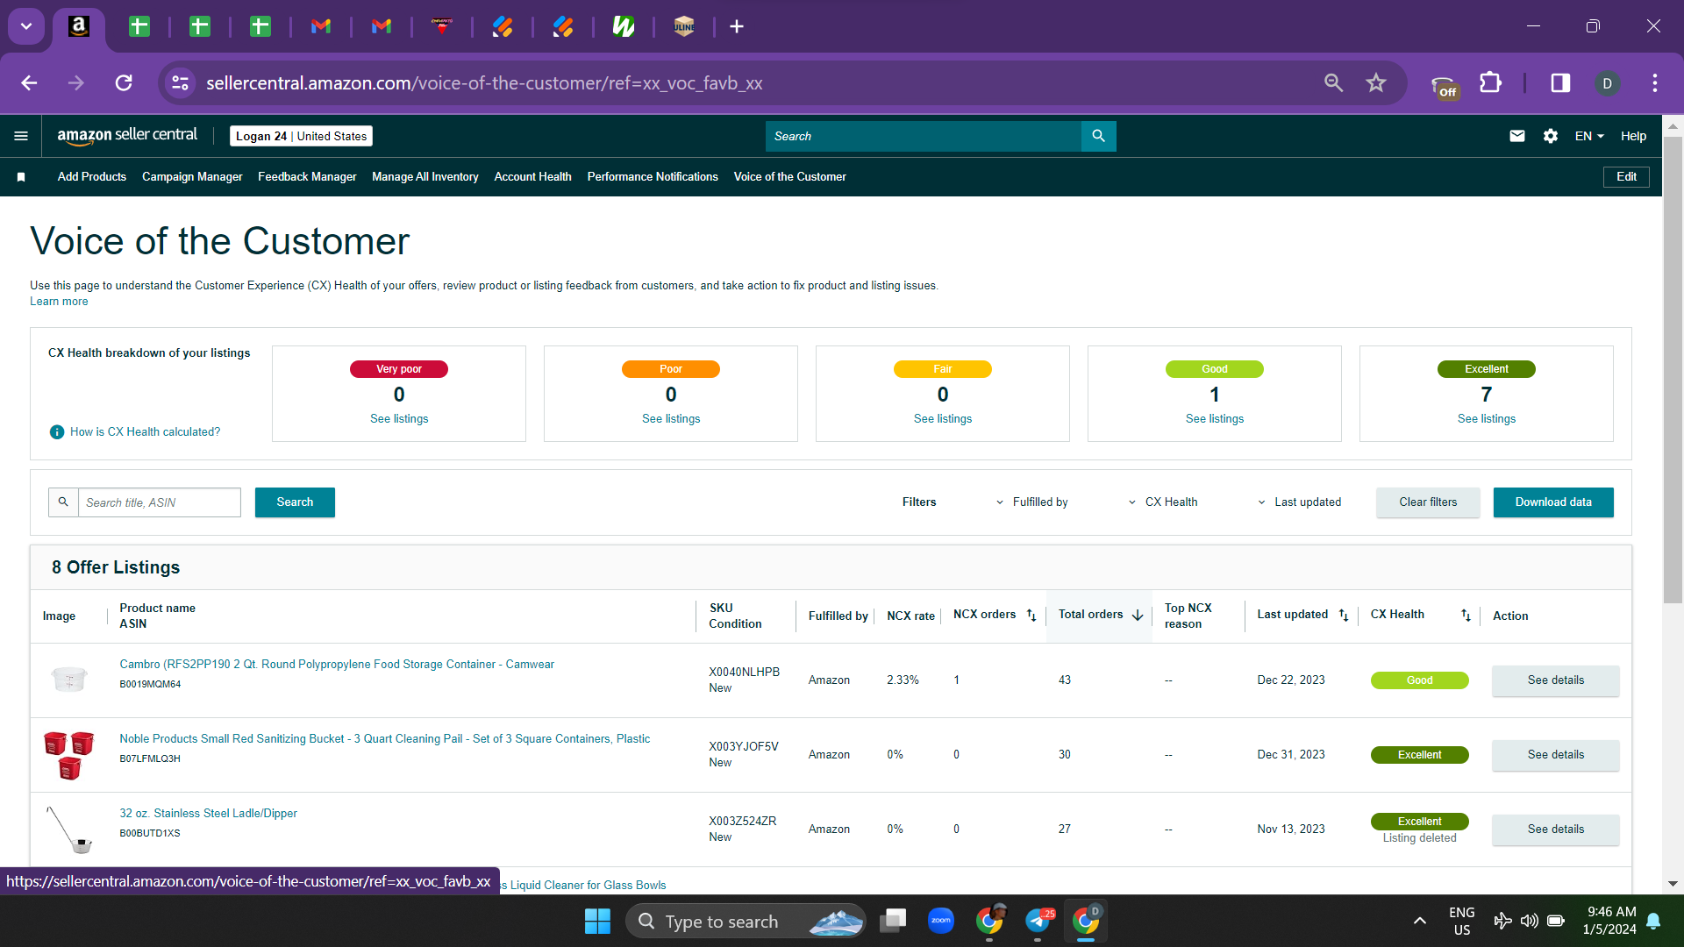This screenshot has width=1684, height=947.
Task: Sort listings by NCX orders
Action: [x=1031, y=616]
